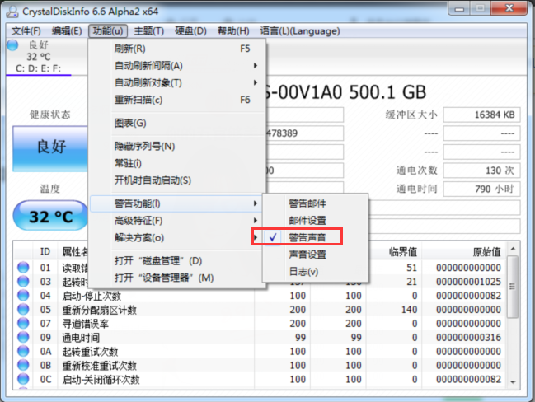The image size is (535, 402).
Task: Click the status orb for attribute 01
Action: coord(23,268)
